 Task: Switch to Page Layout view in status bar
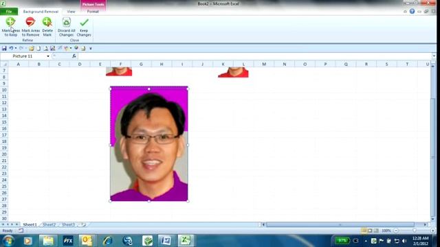click(x=370, y=231)
